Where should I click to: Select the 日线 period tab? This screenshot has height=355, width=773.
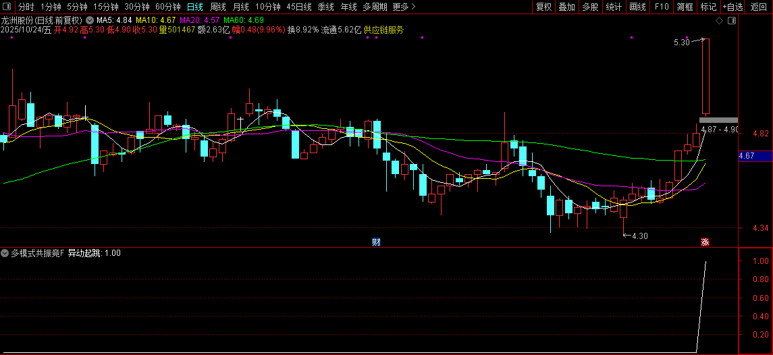click(194, 7)
